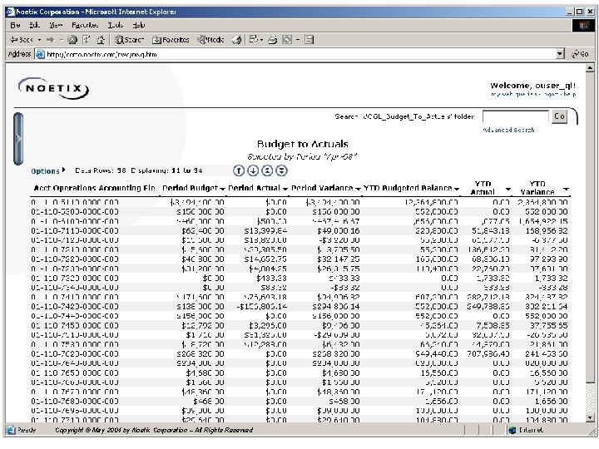Open the Period Variance column dropdown
This screenshot has width=599, height=449.
point(358,189)
